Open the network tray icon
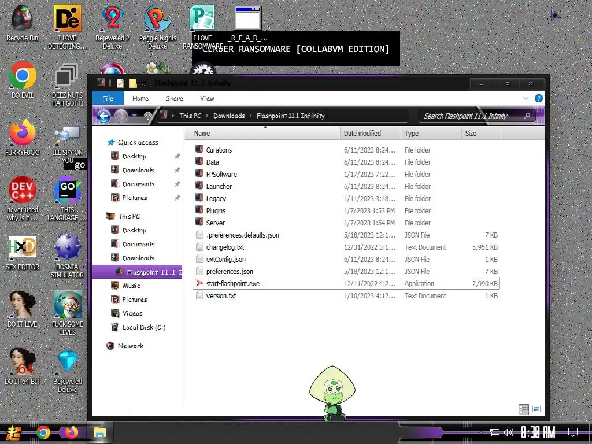 point(495,432)
